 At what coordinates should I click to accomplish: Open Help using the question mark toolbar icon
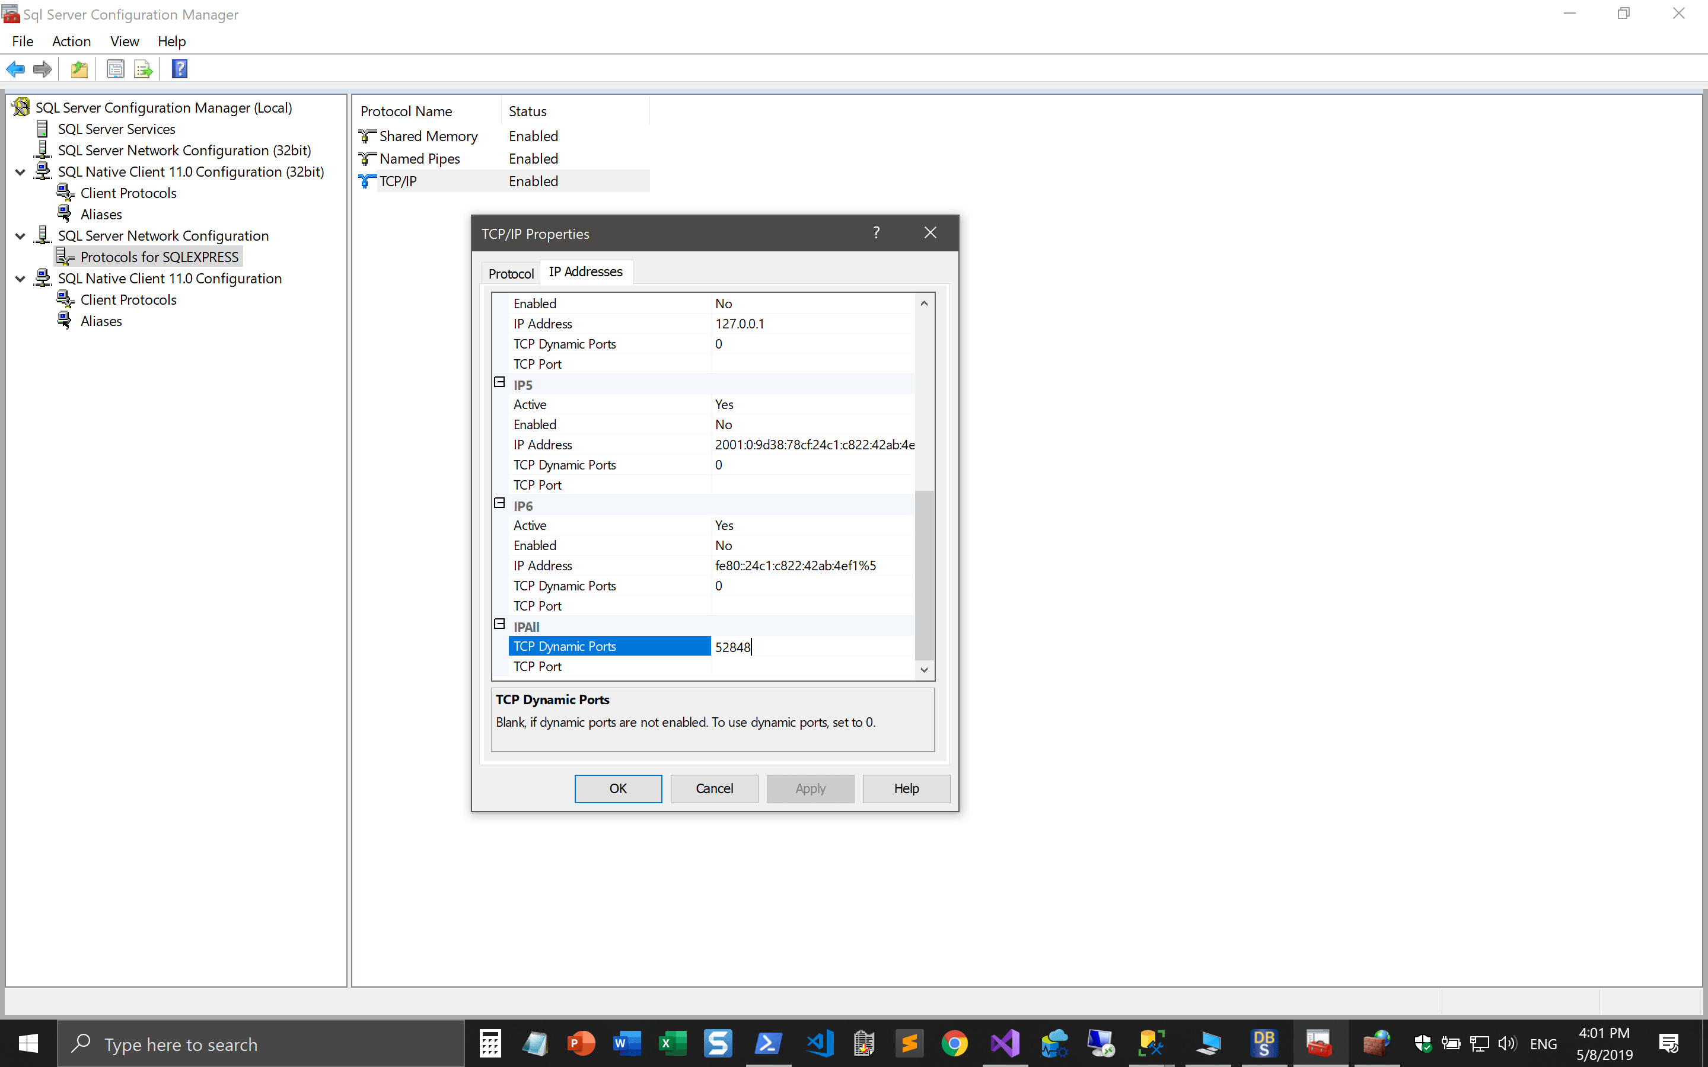coord(179,68)
